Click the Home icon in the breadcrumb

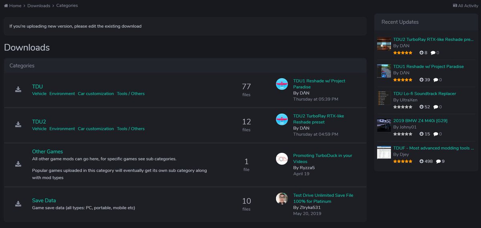[x=6, y=6]
